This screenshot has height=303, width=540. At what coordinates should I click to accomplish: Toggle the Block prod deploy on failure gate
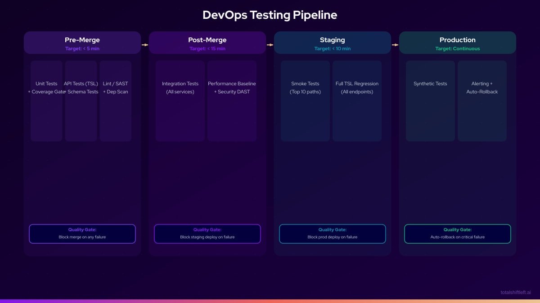tap(332, 233)
